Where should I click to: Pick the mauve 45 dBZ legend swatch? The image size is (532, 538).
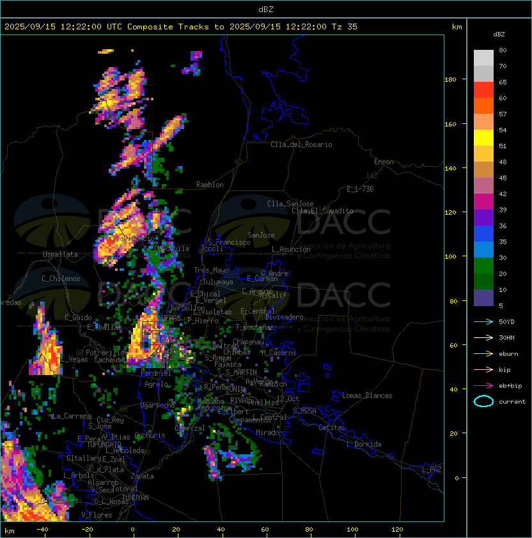pos(483,186)
